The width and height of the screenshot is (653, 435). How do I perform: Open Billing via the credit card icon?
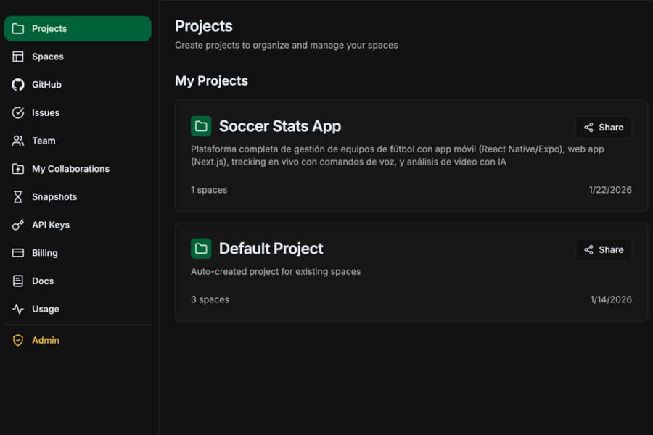(18, 252)
